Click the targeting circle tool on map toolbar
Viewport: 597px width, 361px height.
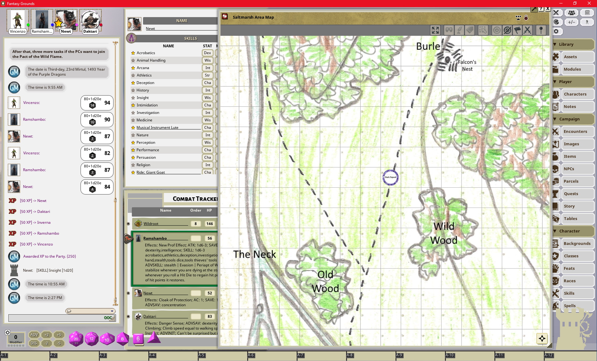point(497,30)
